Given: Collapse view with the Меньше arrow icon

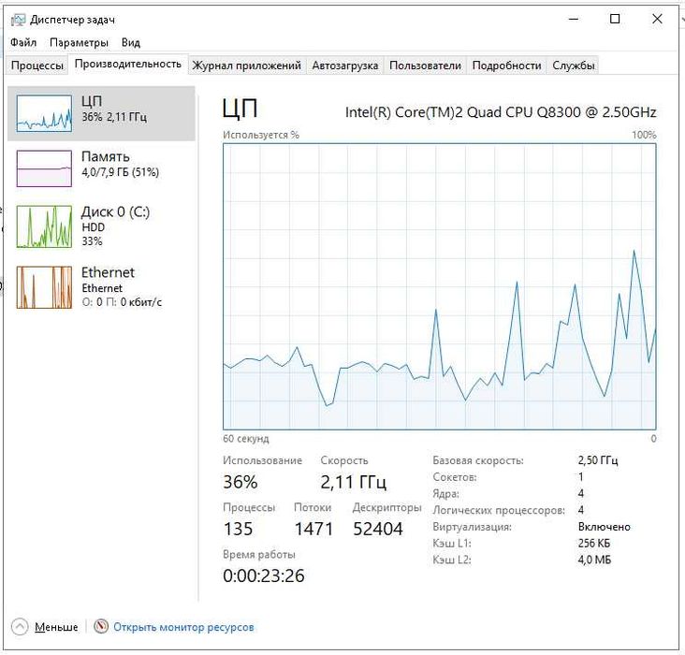Looking at the screenshot, I should point(20,627).
